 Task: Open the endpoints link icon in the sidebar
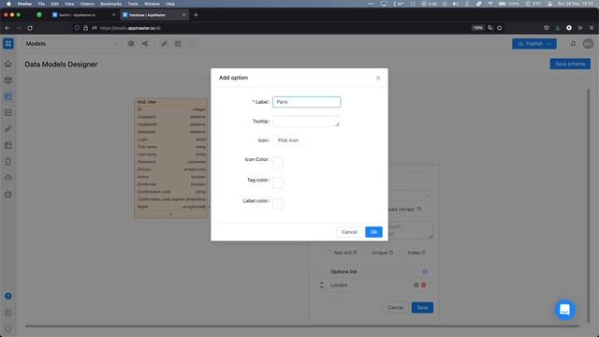pyautogui.click(x=8, y=129)
